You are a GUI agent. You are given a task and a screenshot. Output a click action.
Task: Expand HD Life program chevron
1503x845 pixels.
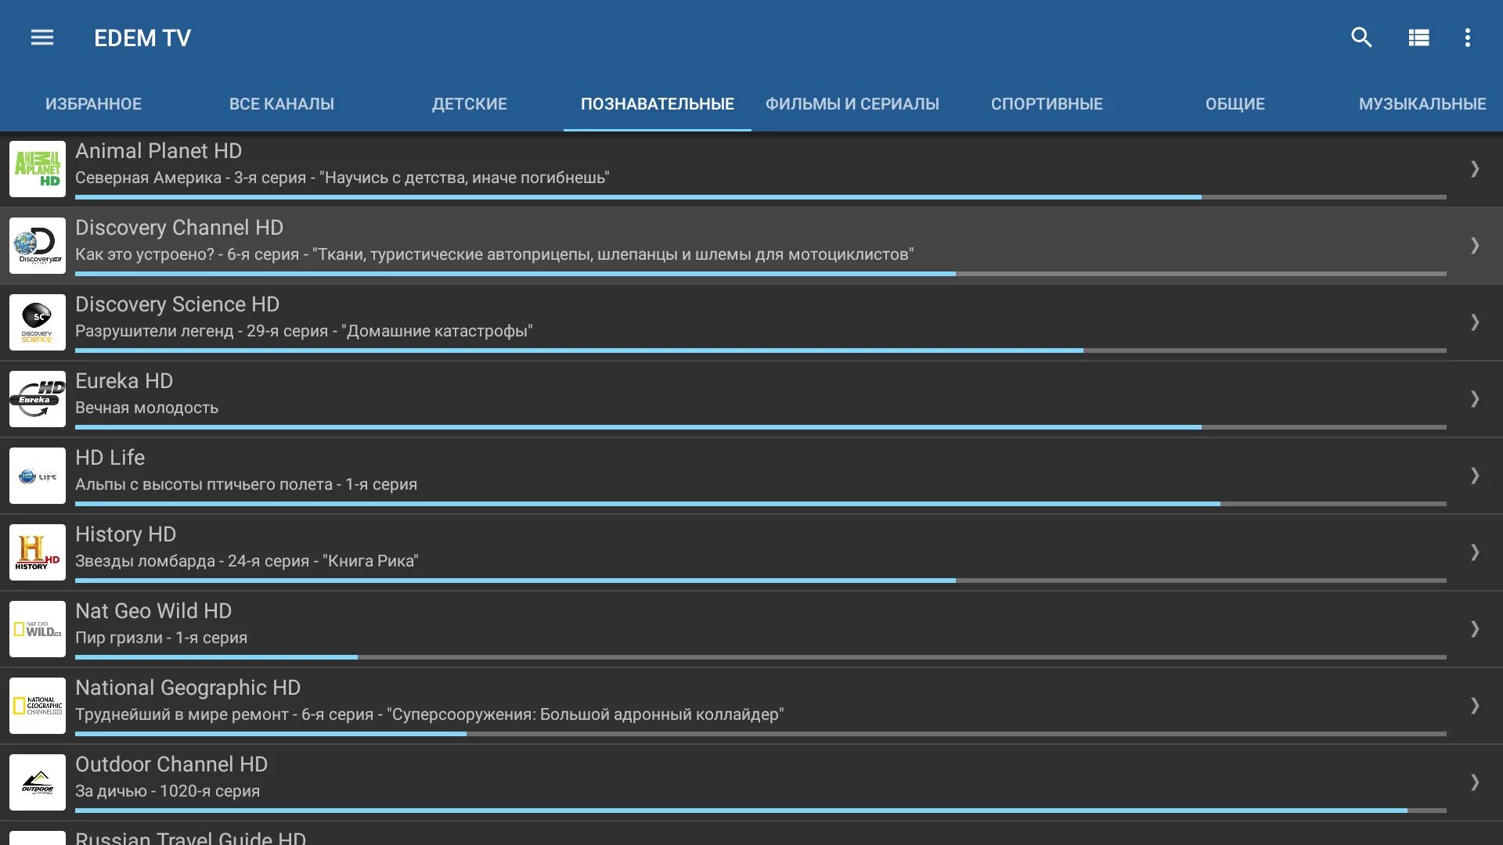[x=1474, y=476]
